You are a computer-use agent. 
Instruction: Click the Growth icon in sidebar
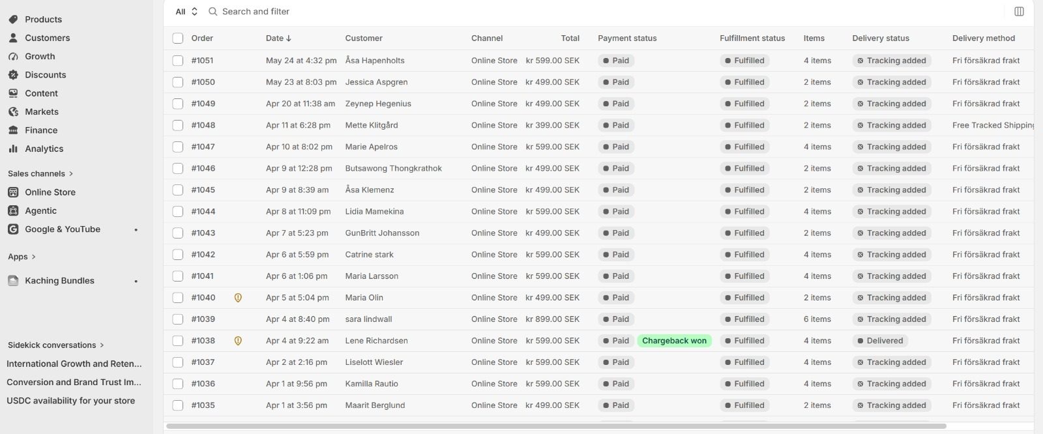13,57
